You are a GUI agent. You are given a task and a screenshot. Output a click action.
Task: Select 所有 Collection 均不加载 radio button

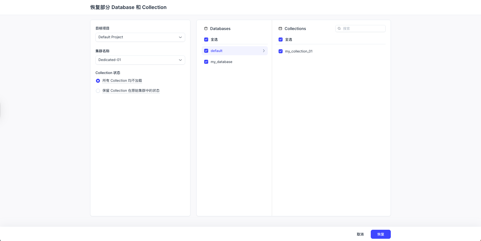(98, 81)
